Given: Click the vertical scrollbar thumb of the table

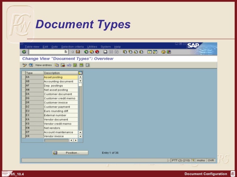Looking at the screenshot, I should (80, 85).
